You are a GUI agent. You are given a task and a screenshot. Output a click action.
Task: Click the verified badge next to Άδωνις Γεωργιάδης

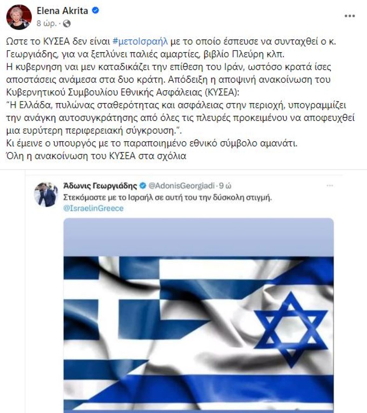[143, 186]
